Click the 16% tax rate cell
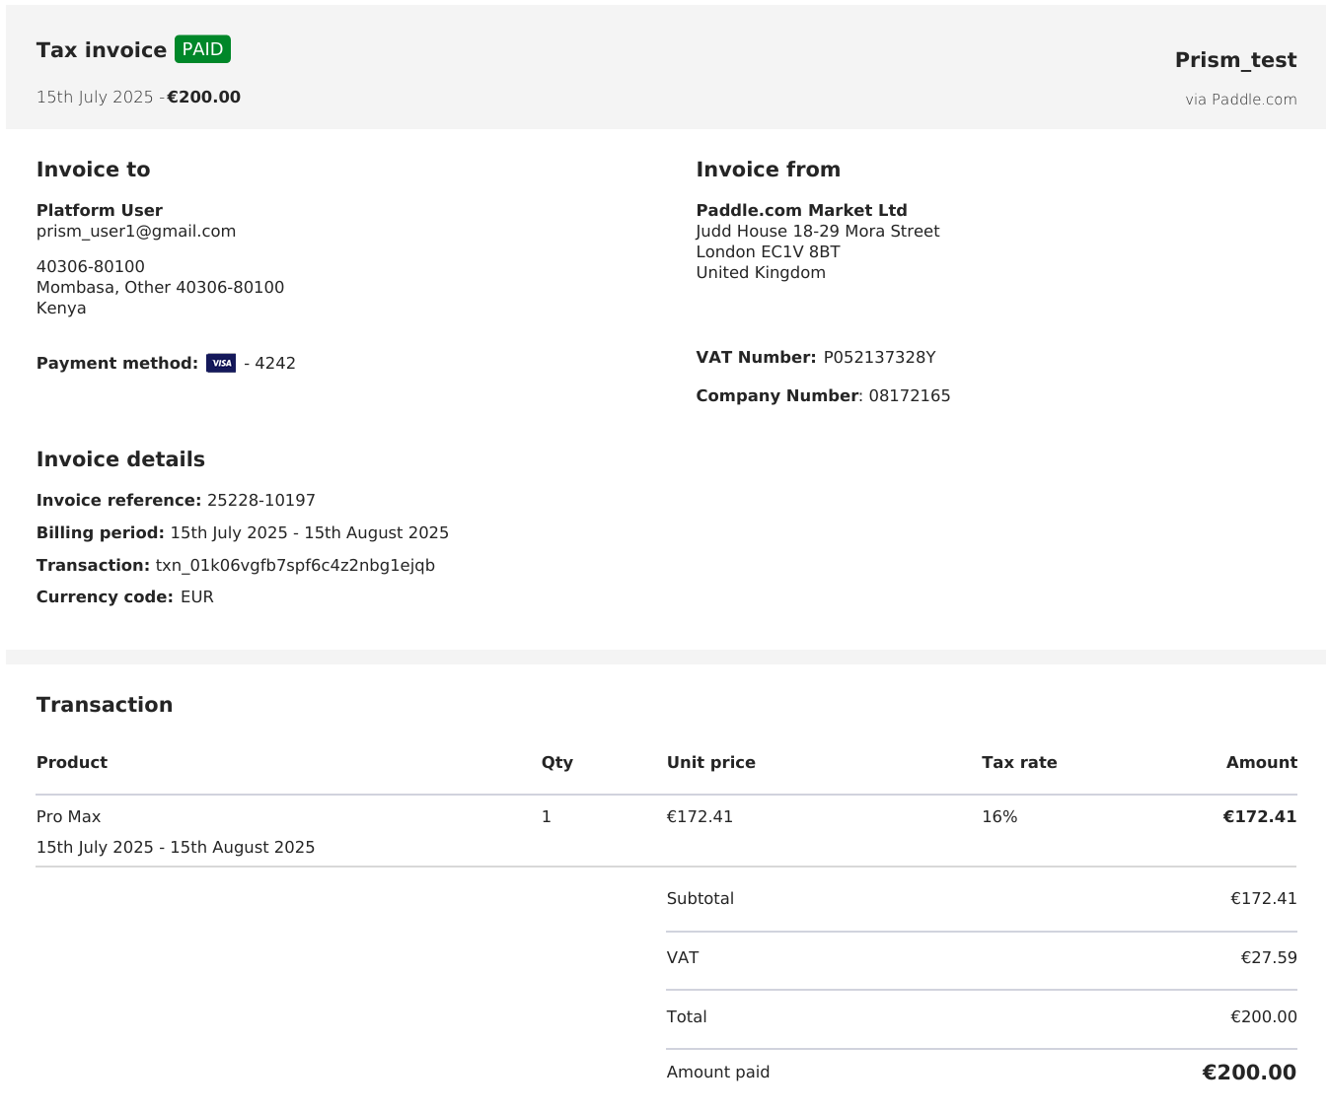This screenshot has height=1112, width=1328. (x=999, y=817)
